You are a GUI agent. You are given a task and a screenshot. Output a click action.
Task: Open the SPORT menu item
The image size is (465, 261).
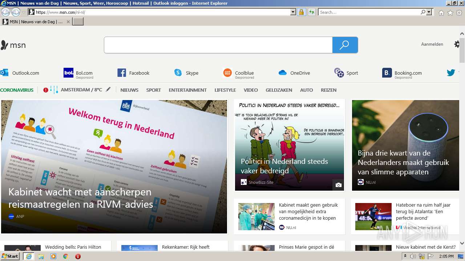point(153,90)
